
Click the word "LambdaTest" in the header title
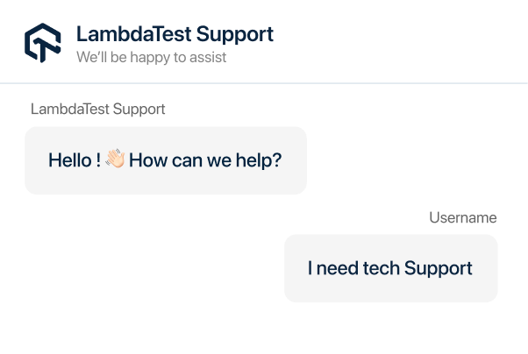click(x=133, y=34)
